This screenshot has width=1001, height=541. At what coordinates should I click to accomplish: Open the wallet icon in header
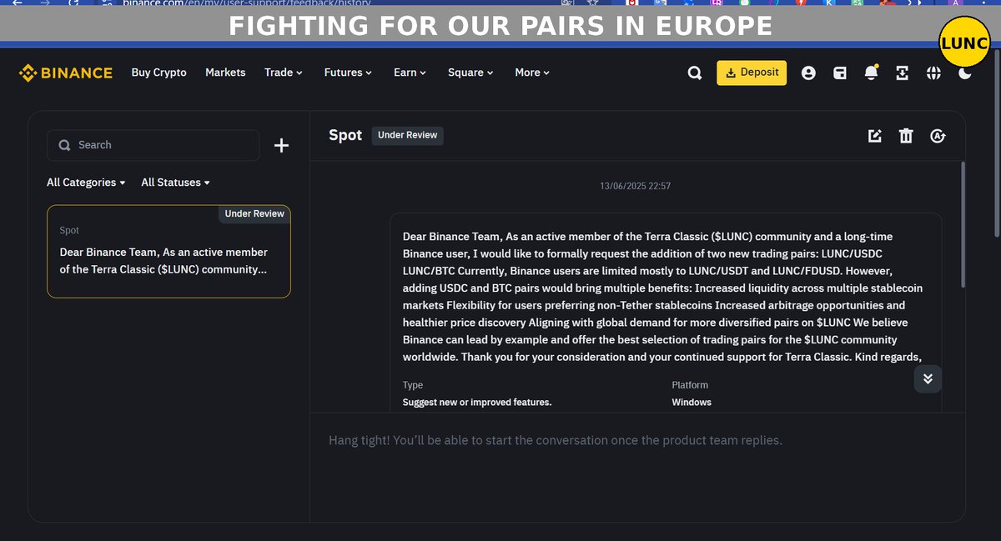coord(840,73)
